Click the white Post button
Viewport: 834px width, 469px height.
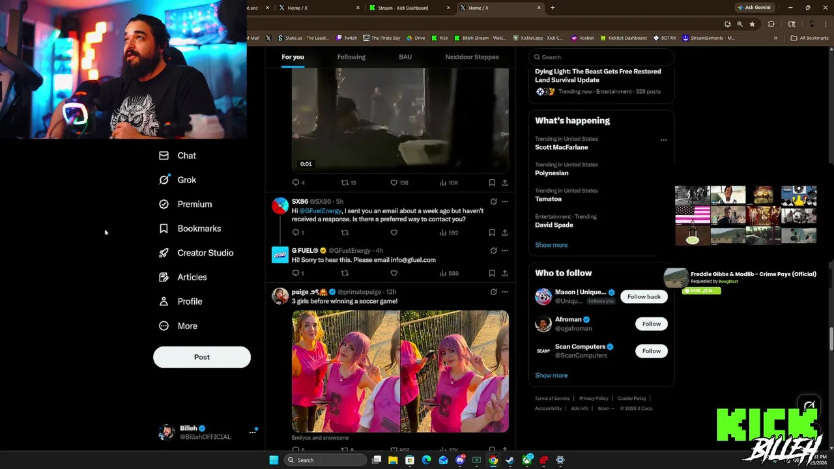coord(202,357)
